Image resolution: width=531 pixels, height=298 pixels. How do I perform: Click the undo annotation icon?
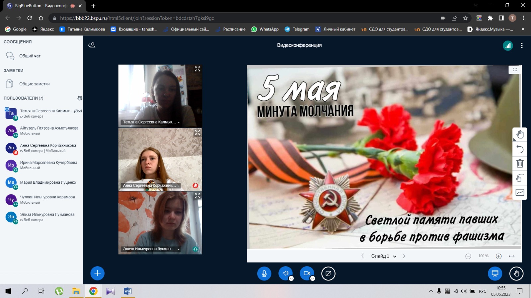click(x=520, y=149)
